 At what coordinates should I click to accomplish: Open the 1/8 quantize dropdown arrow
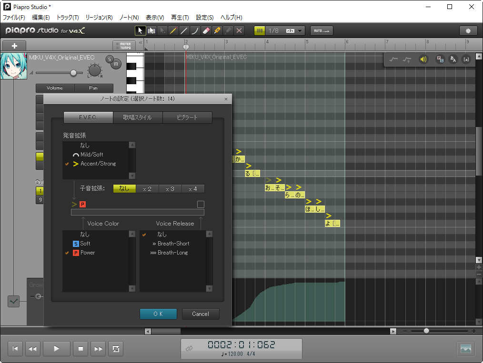(300, 31)
